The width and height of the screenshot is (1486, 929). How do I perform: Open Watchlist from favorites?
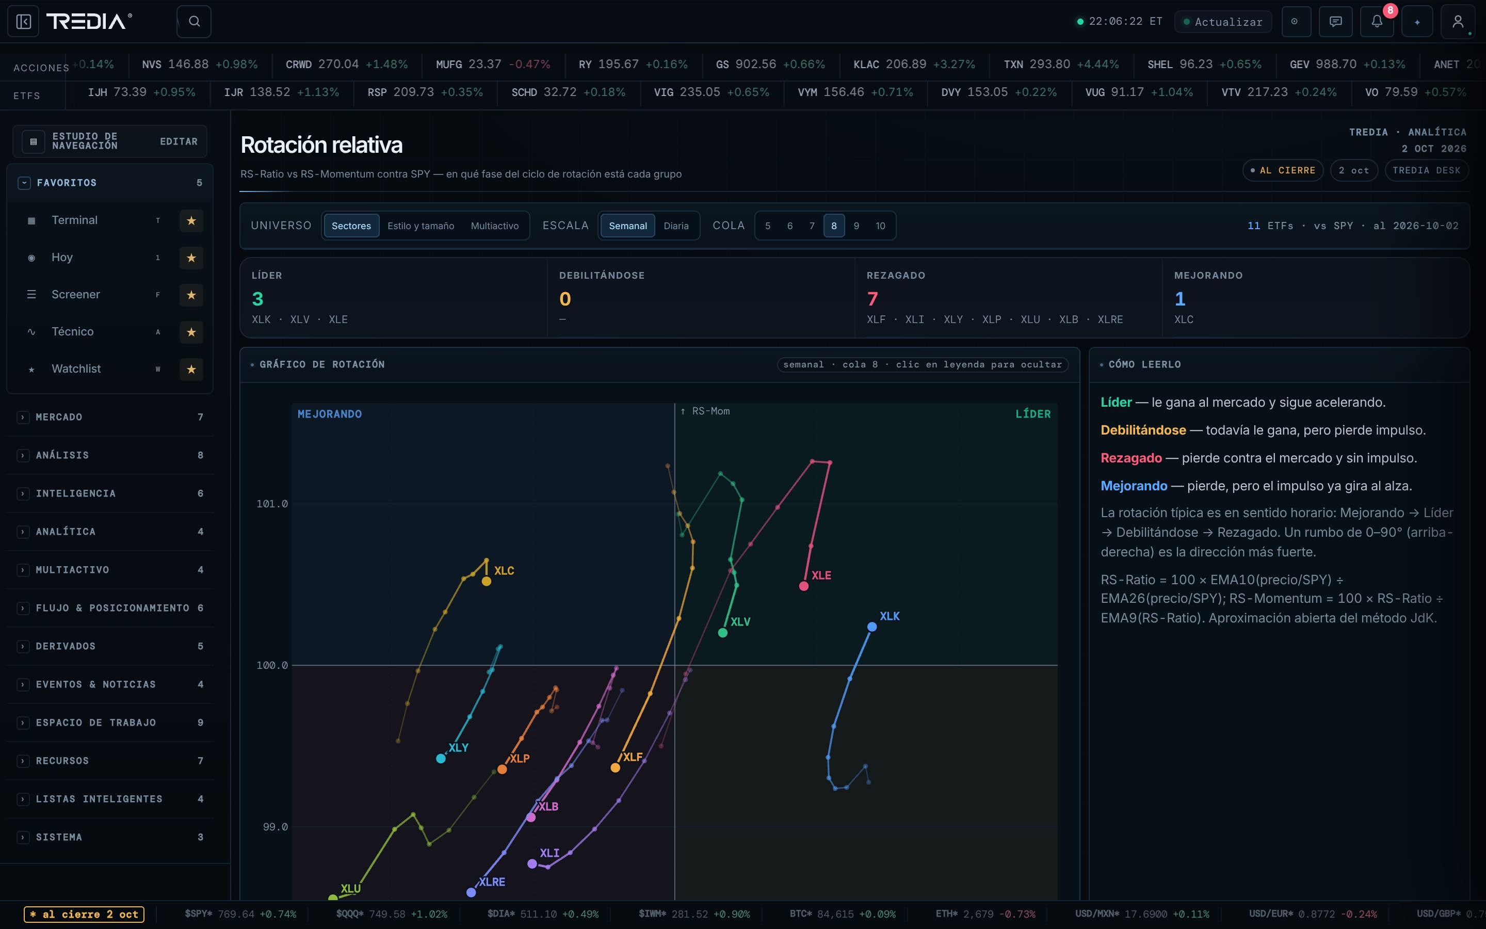click(76, 369)
